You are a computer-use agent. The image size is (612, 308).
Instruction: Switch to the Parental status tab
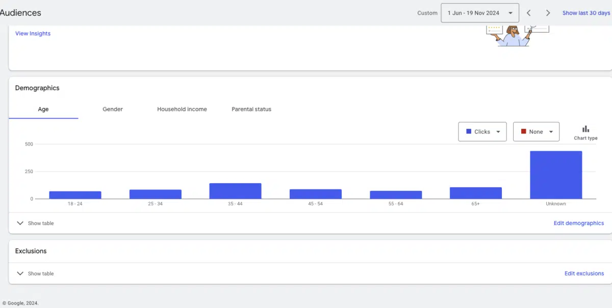click(x=251, y=109)
